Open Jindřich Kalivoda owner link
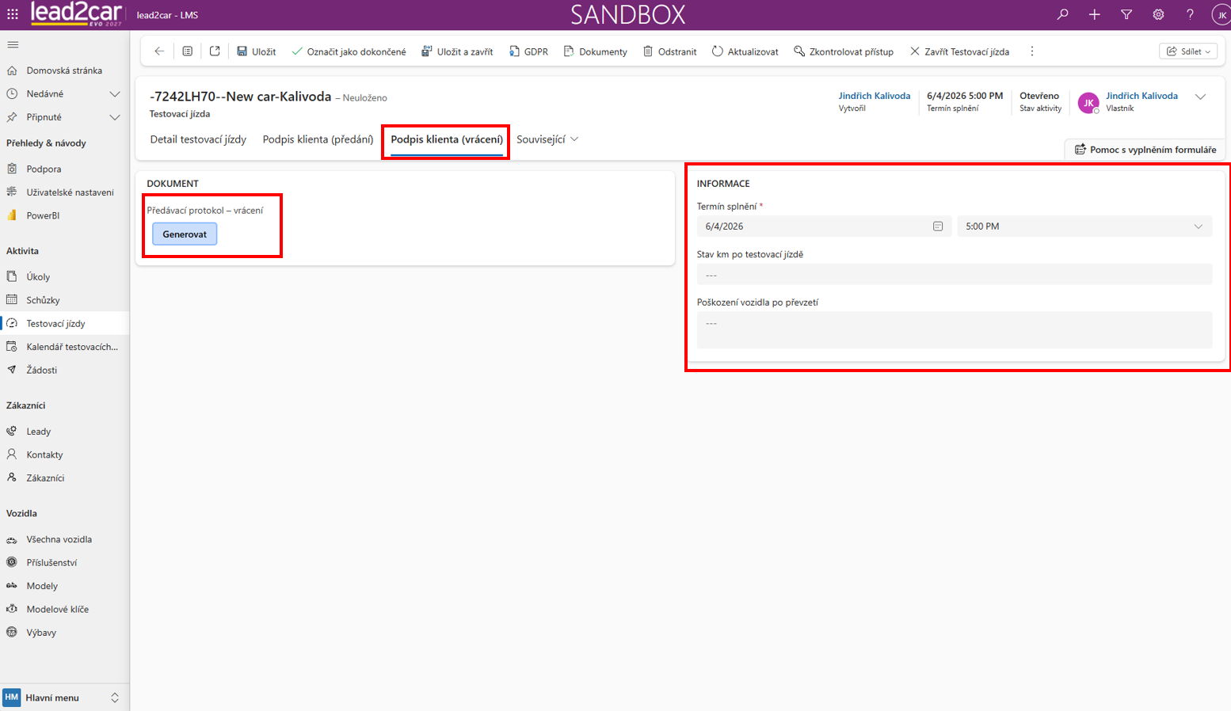This screenshot has width=1231, height=711. (x=1141, y=96)
